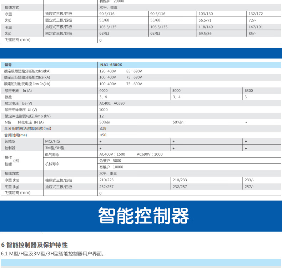Screen dimensions: 282x268
Task: Click the 132/172 net weight cell
Action: pos(255,14)
